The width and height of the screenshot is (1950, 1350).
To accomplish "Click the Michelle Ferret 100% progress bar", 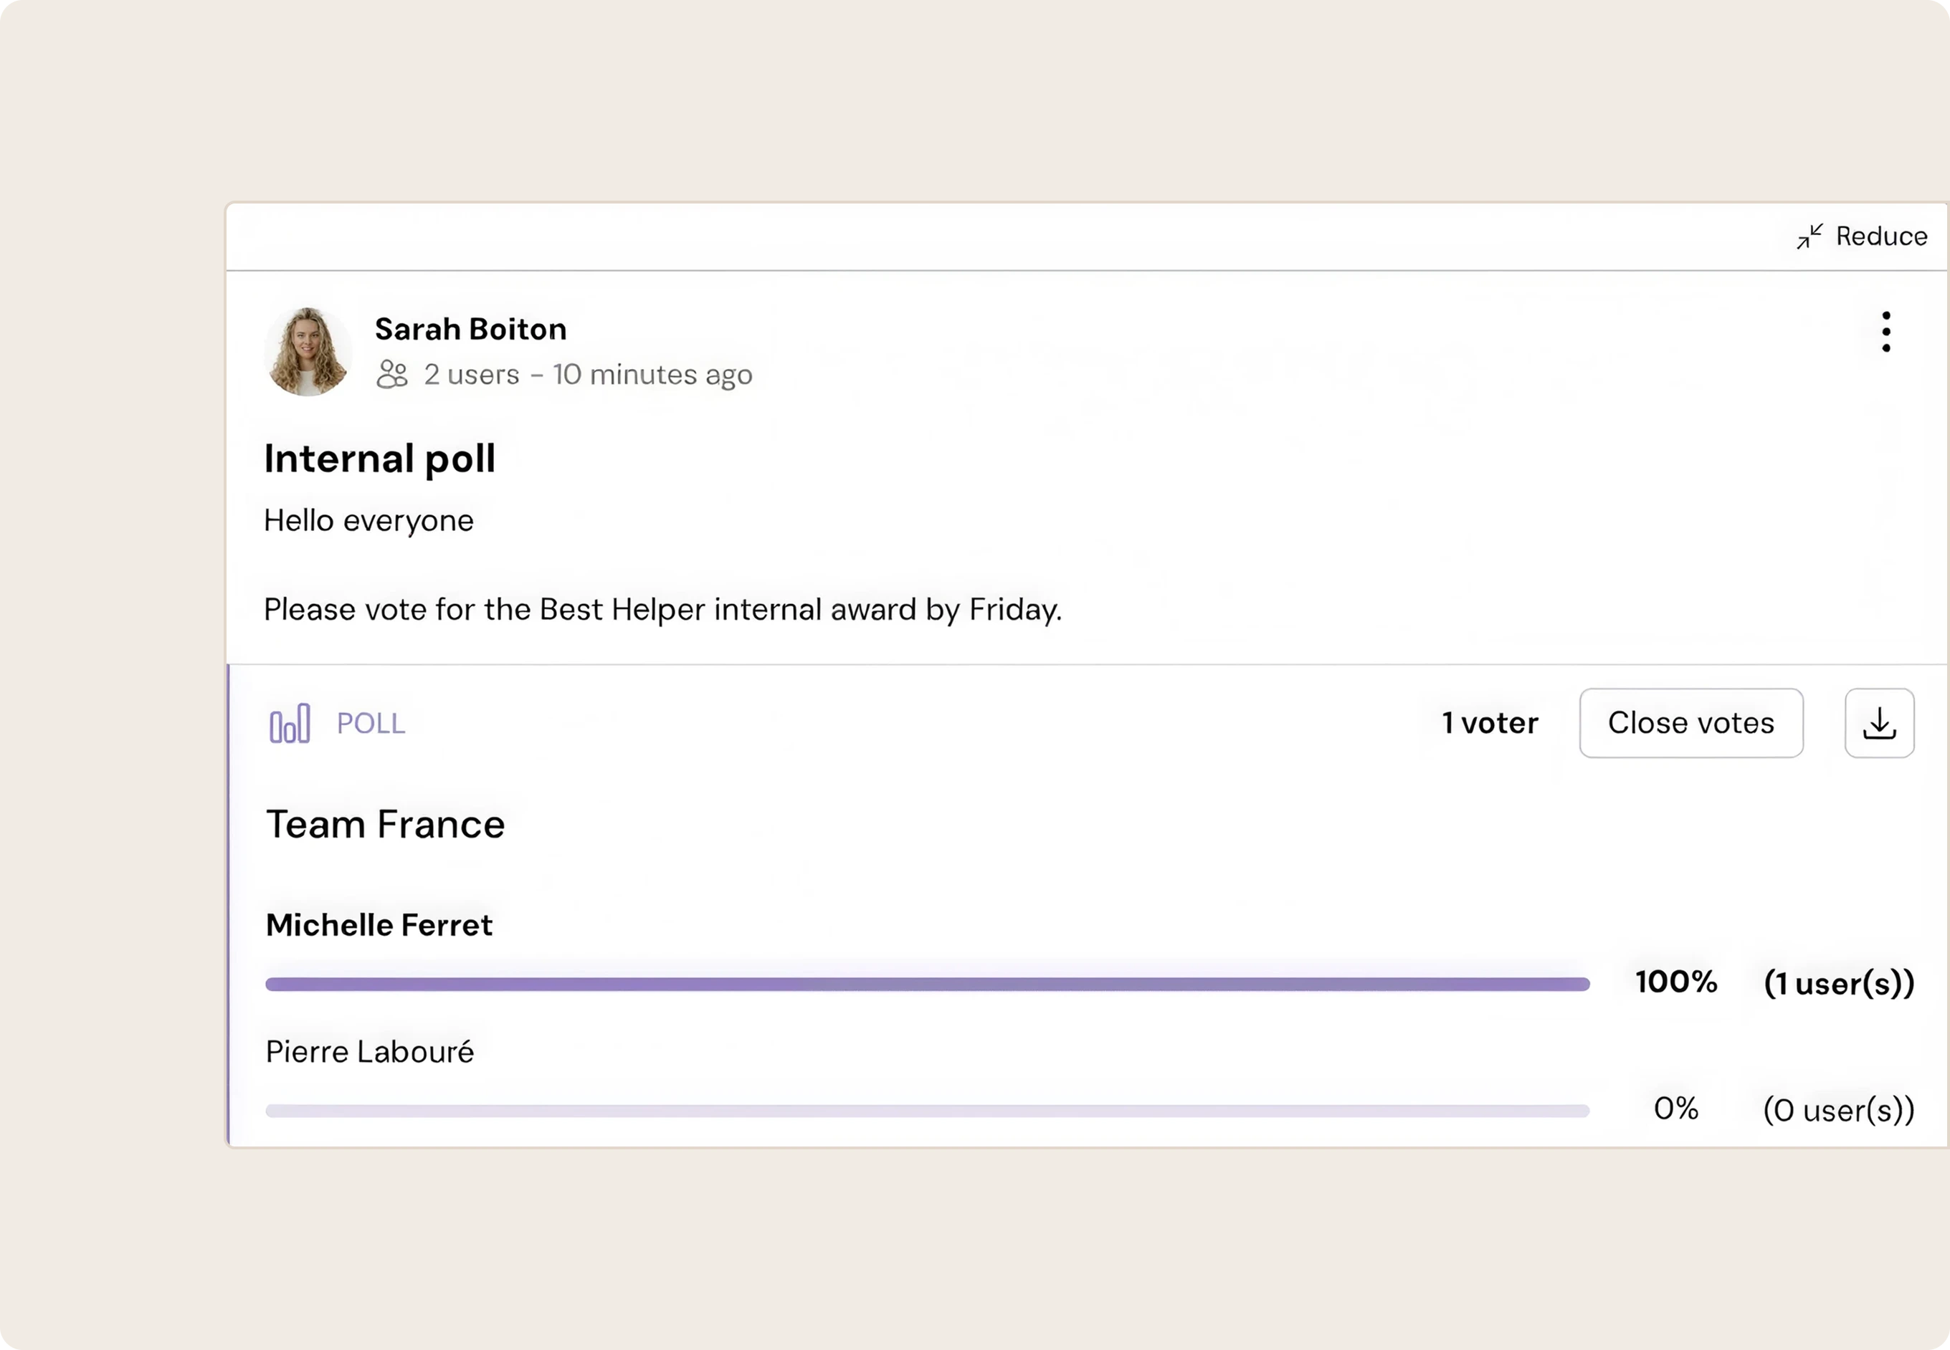I will point(928,984).
